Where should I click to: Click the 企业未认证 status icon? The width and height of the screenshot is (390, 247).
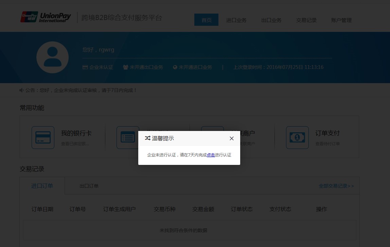85,67
